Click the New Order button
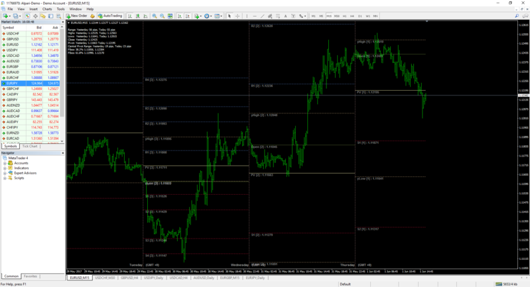Image resolution: width=530 pixels, height=287 pixels. [76, 16]
